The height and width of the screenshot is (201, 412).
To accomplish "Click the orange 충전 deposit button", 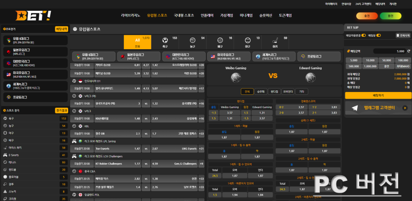I will 367,16.
